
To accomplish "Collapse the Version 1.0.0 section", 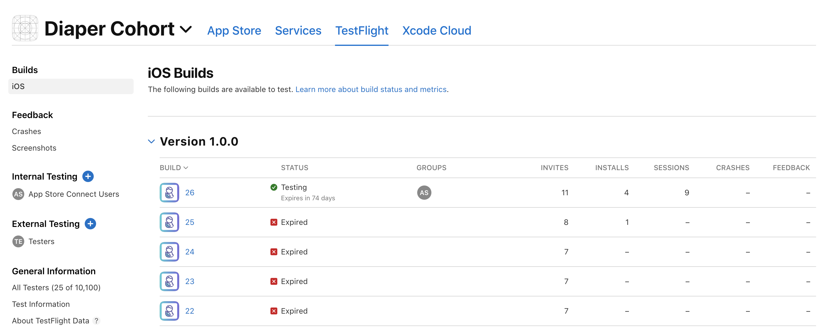I will [151, 141].
